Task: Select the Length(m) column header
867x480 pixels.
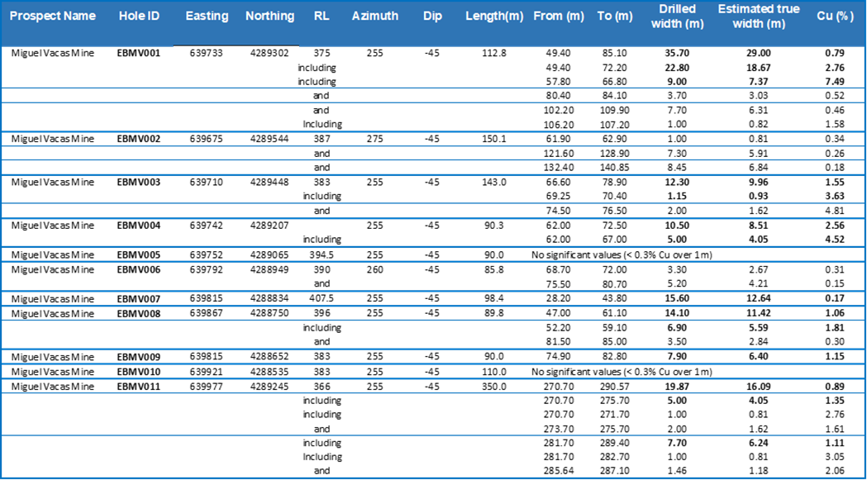Action: (x=494, y=16)
